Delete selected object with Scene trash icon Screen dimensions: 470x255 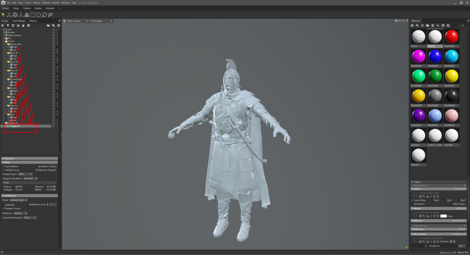tap(58, 26)
